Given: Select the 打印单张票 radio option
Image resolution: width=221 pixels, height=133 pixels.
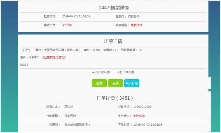Looking at the screenshot, I should (118, 72).
